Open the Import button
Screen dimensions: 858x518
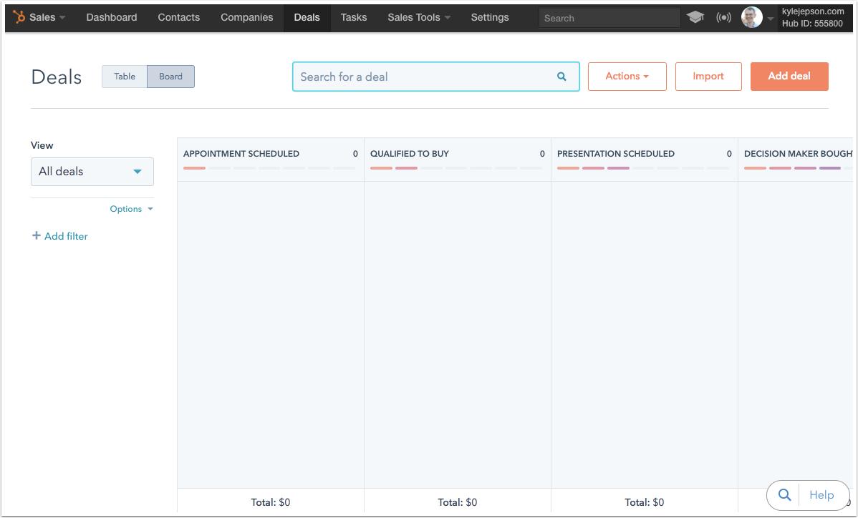click(708, 76)
